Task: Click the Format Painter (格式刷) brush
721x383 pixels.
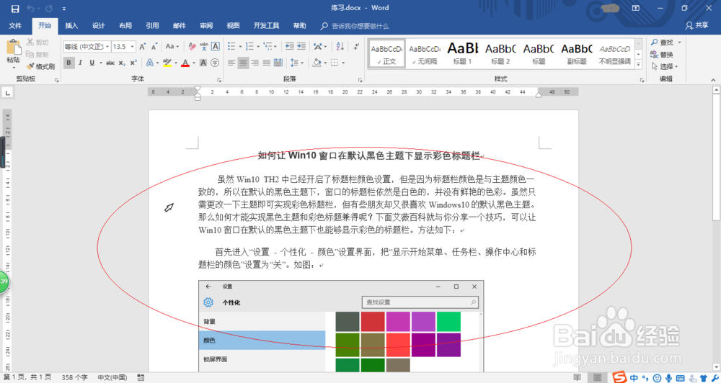Action: pos(40,66)
